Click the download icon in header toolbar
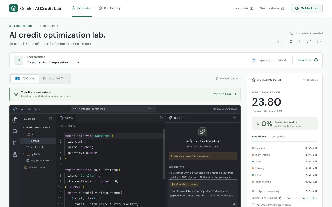Image resolution: width=332 pixels, height=207 pixels. click(x=299, y=42)
